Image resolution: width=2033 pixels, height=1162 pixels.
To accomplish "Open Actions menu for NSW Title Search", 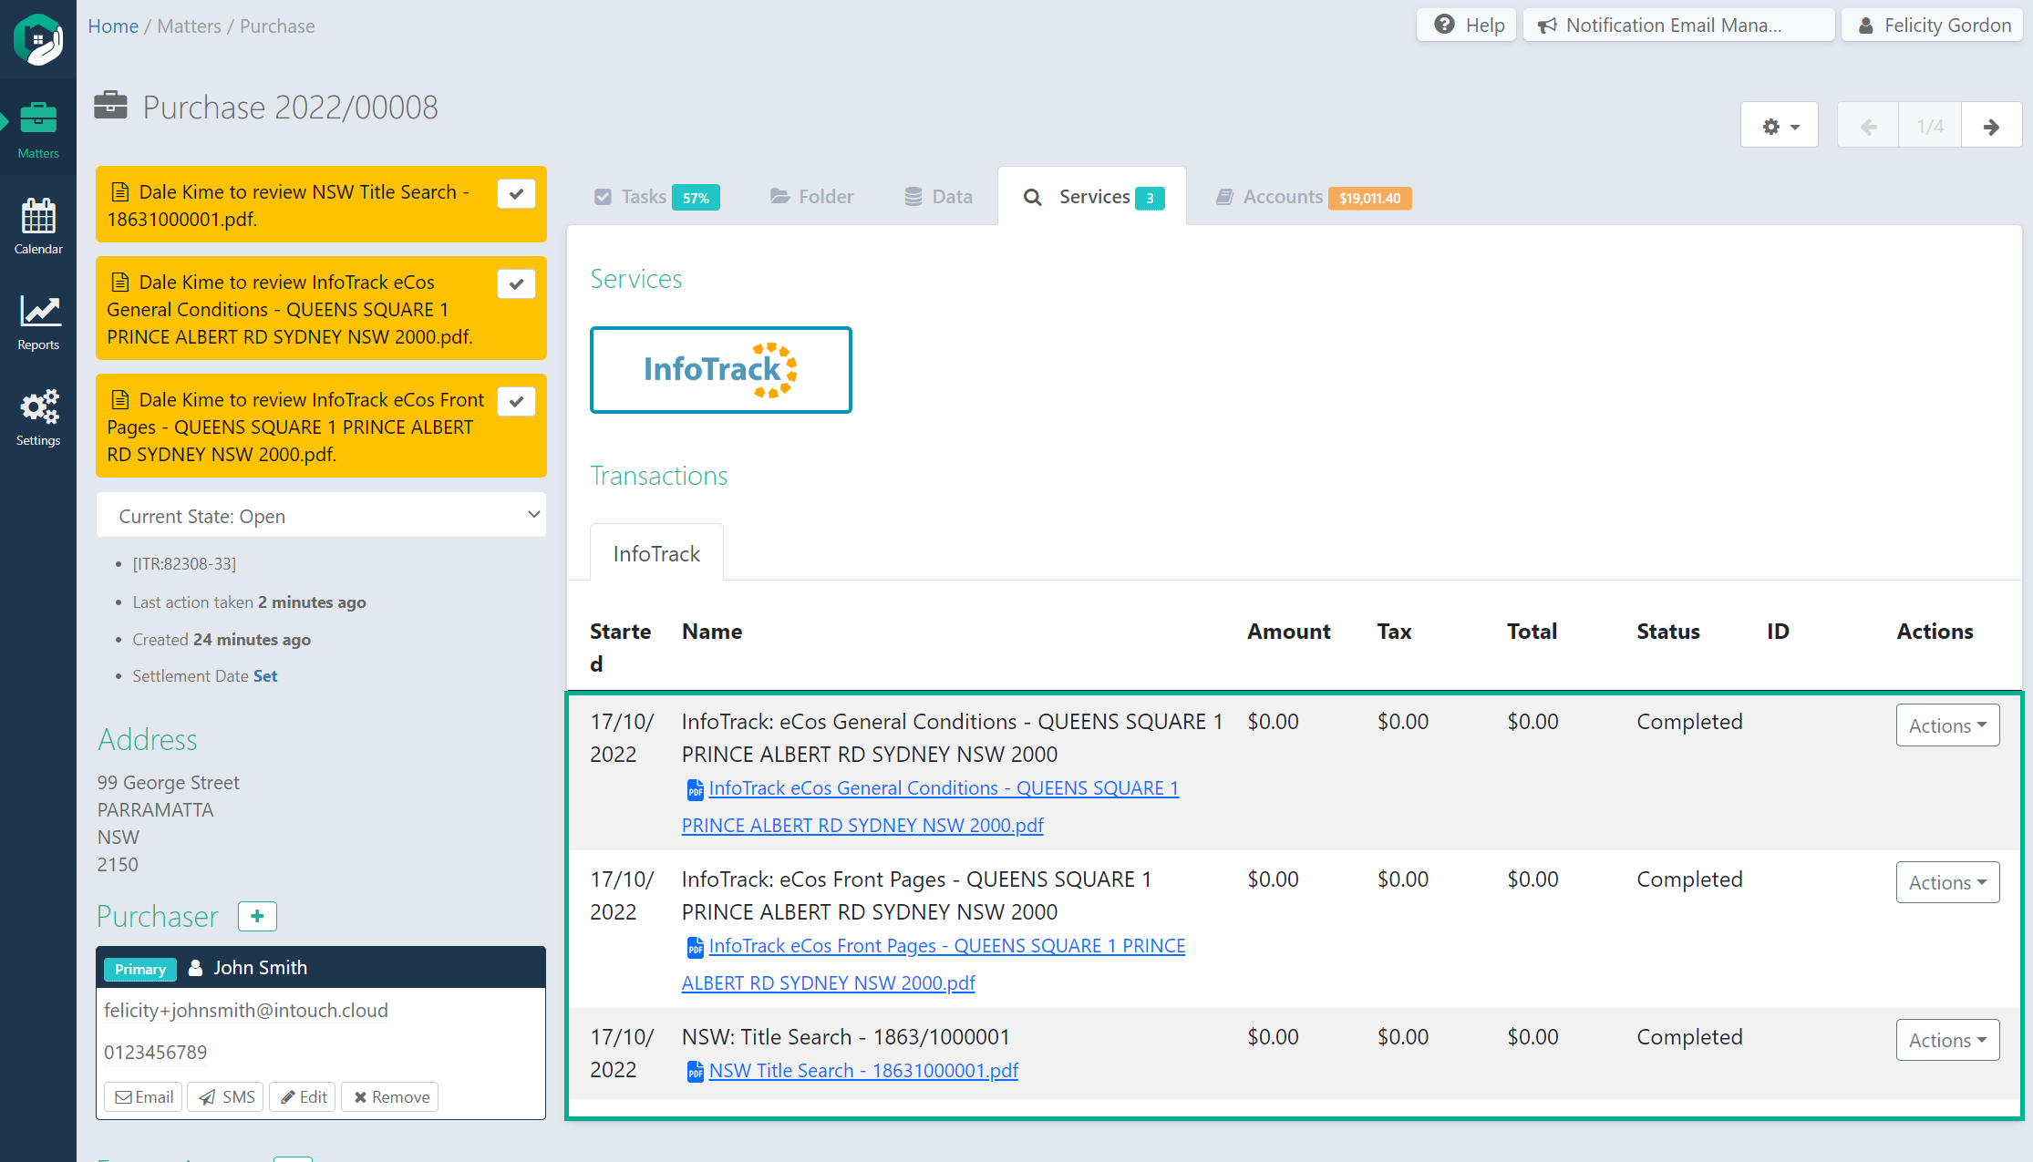I will click(1947, 1040).
